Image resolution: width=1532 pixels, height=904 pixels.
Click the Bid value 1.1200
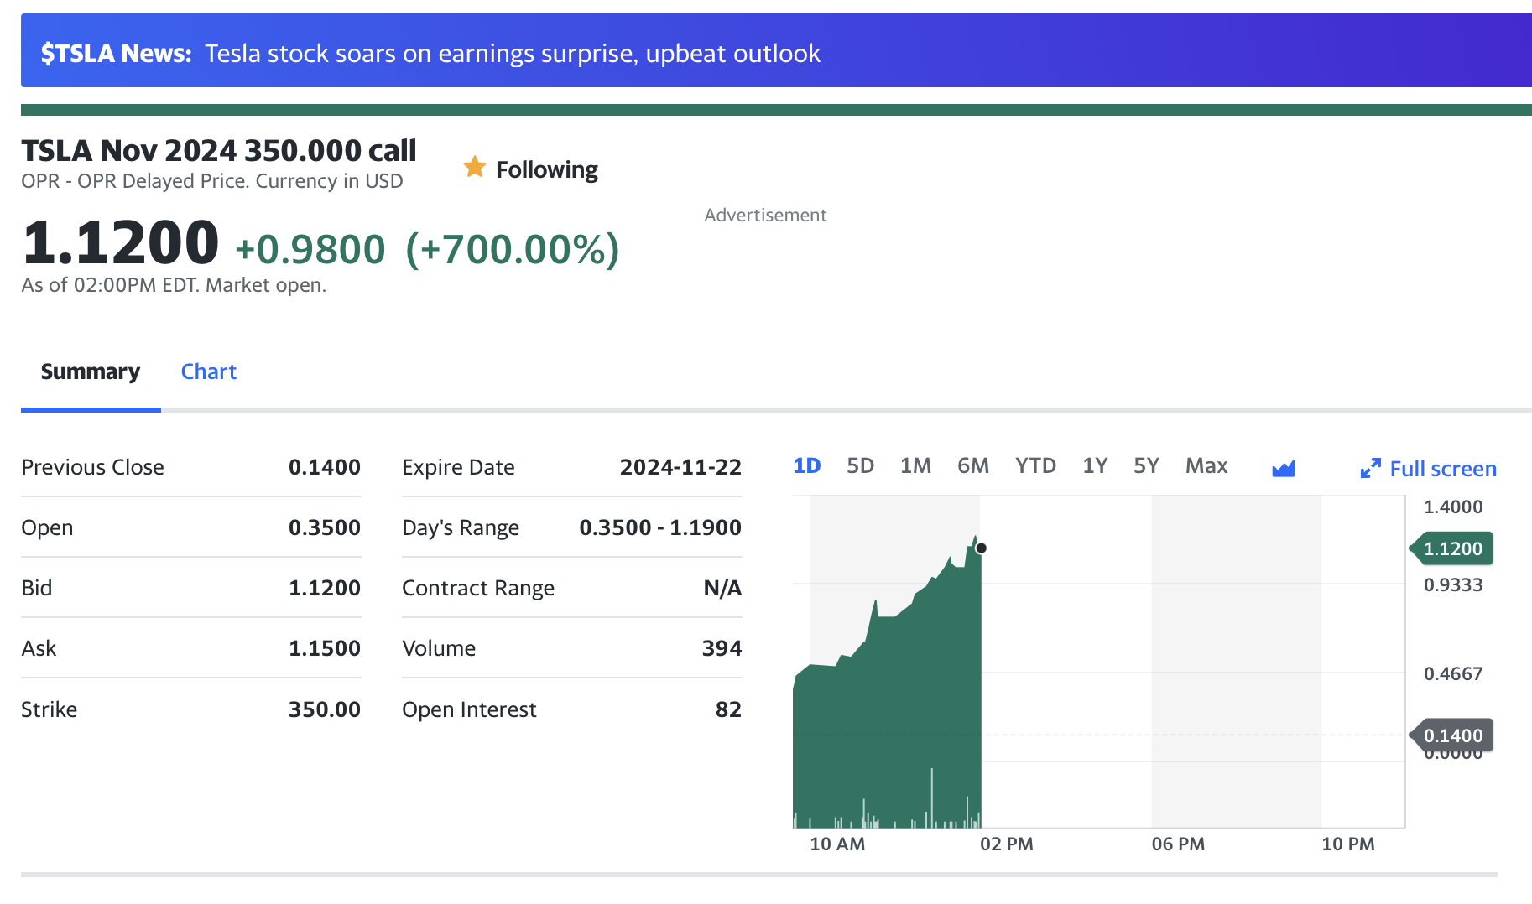(x=325, y=588)
